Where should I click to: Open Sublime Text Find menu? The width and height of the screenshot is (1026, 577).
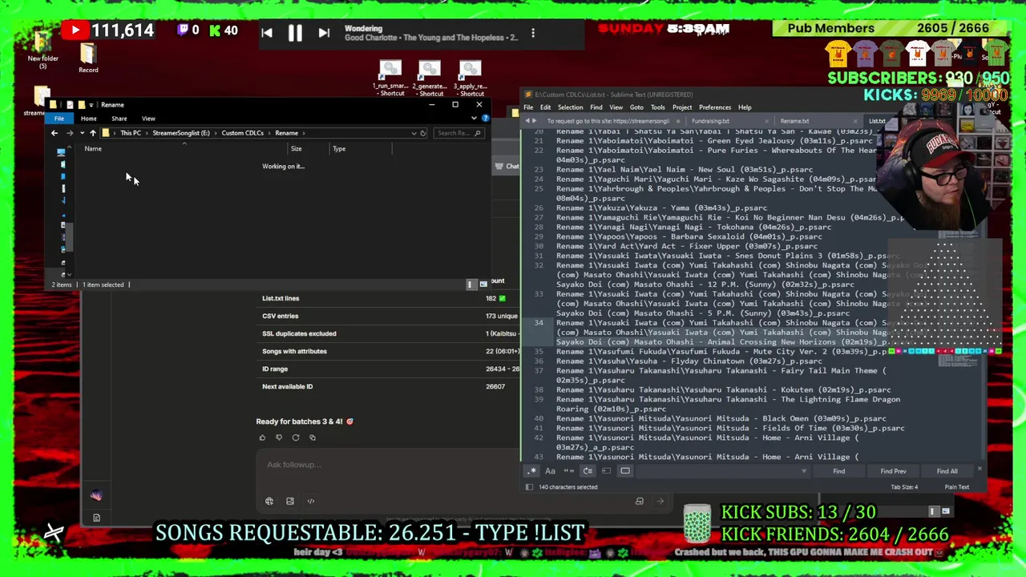pyautogui.click(x=596, y=107)
